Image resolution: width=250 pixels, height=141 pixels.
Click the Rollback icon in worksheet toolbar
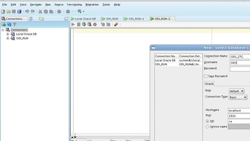89,24
